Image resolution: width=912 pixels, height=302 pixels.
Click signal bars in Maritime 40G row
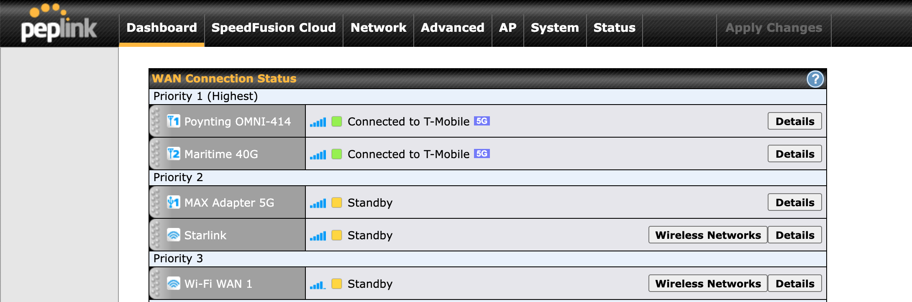tap(318, 154)
